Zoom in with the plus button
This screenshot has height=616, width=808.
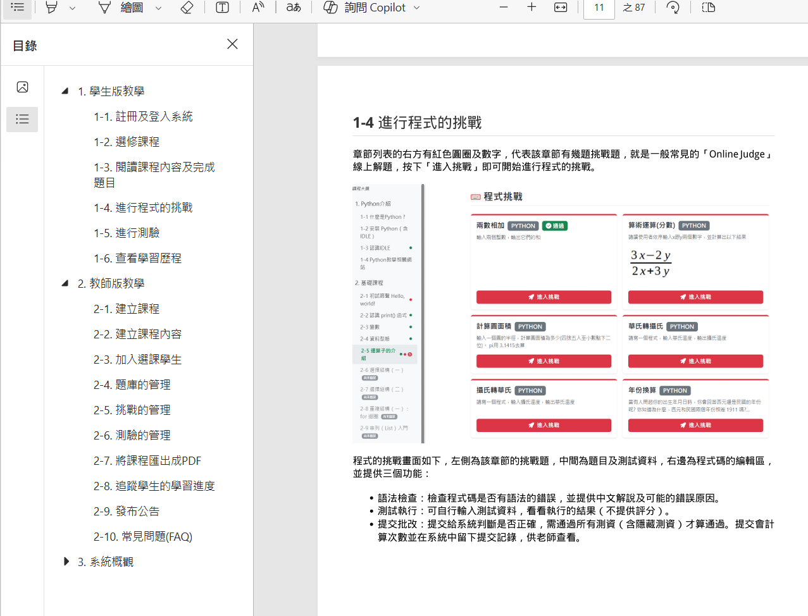531,8
